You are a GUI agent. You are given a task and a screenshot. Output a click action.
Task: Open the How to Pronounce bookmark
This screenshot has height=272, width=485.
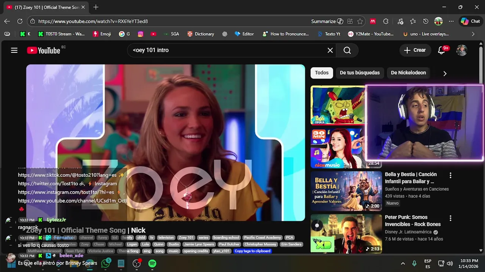(x=286, y=34)
